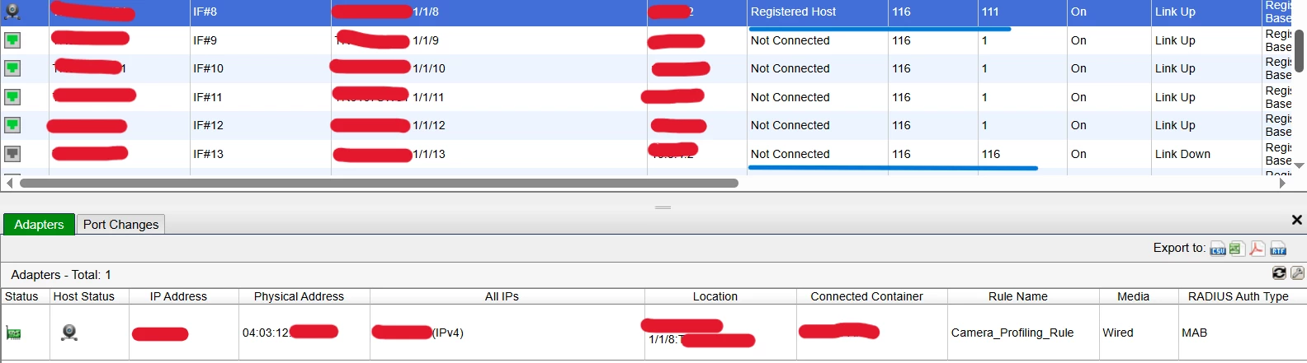Viewport: 1307px width, 363px height.
Task: Click the panel splitter grip handle
Action: click(x=663, y=207)
